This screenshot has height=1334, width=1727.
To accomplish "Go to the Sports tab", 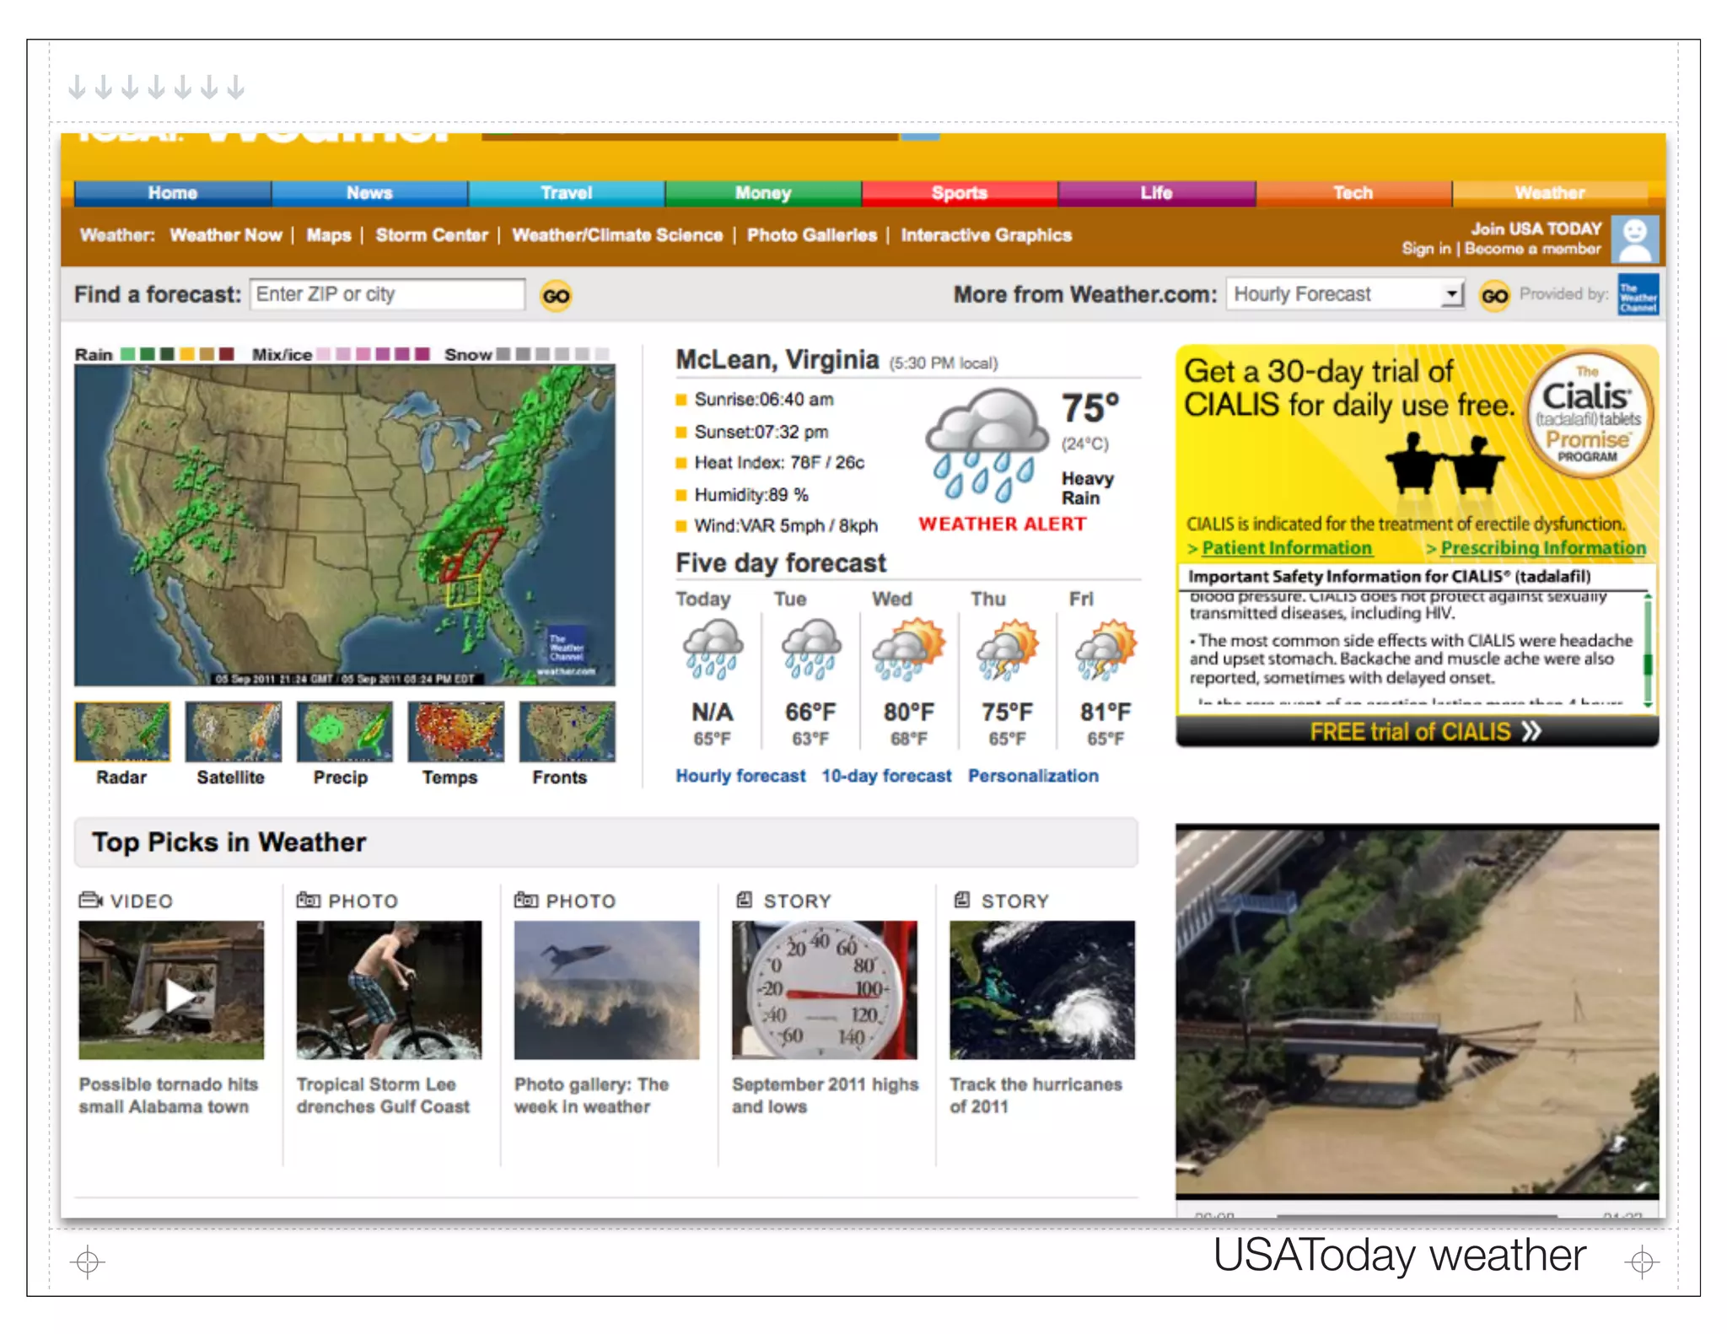I will pyautogui.click(x=960, y=193).
